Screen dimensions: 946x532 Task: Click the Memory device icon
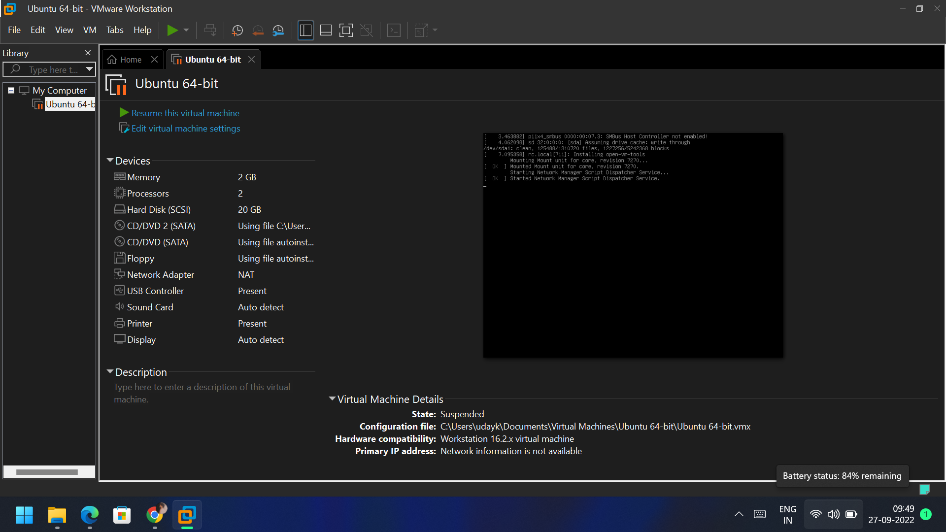(119, 176)
